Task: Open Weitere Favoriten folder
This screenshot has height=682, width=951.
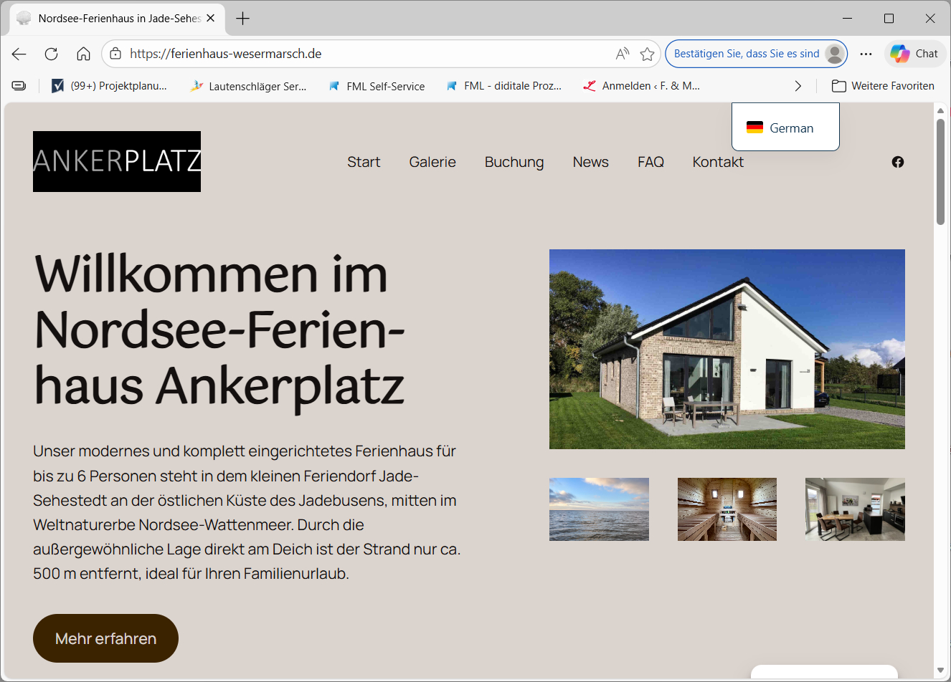Action: 883,86
